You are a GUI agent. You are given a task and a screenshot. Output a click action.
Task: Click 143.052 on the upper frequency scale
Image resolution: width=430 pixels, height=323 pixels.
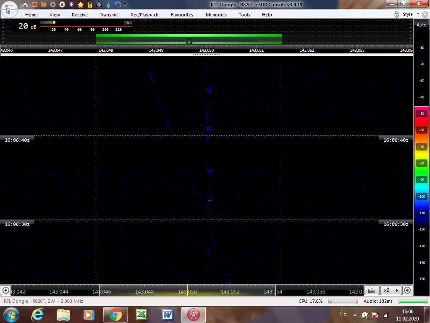(x=307, y=50)
